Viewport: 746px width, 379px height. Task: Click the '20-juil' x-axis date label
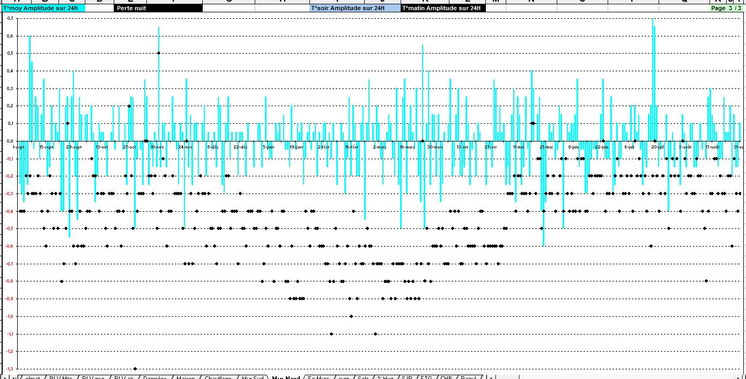[x=658, y=146]
